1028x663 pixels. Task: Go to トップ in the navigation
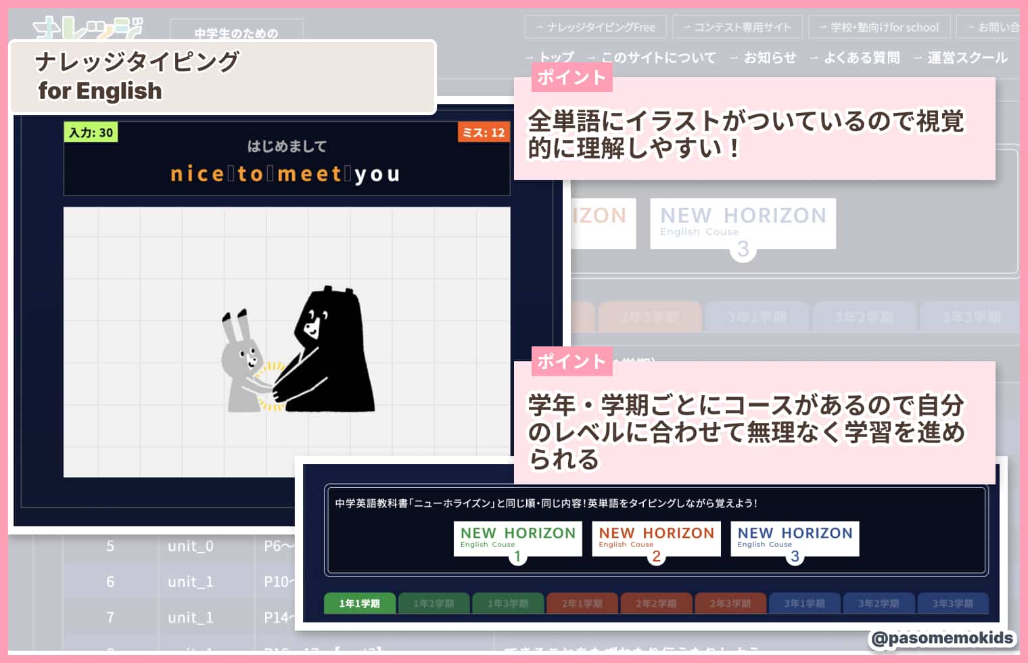[x=551, y=58]
